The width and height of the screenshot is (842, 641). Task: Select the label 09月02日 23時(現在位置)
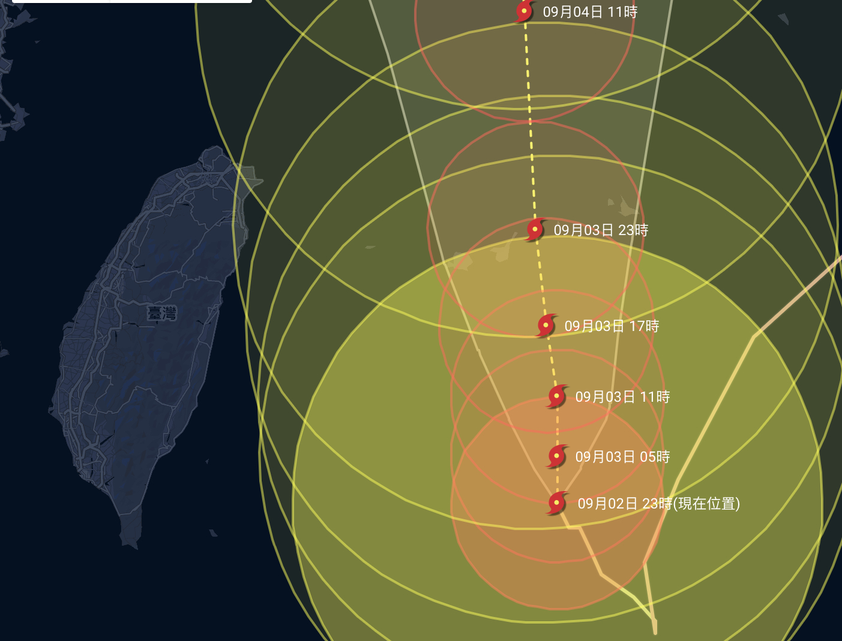click(x=658, y=504)
